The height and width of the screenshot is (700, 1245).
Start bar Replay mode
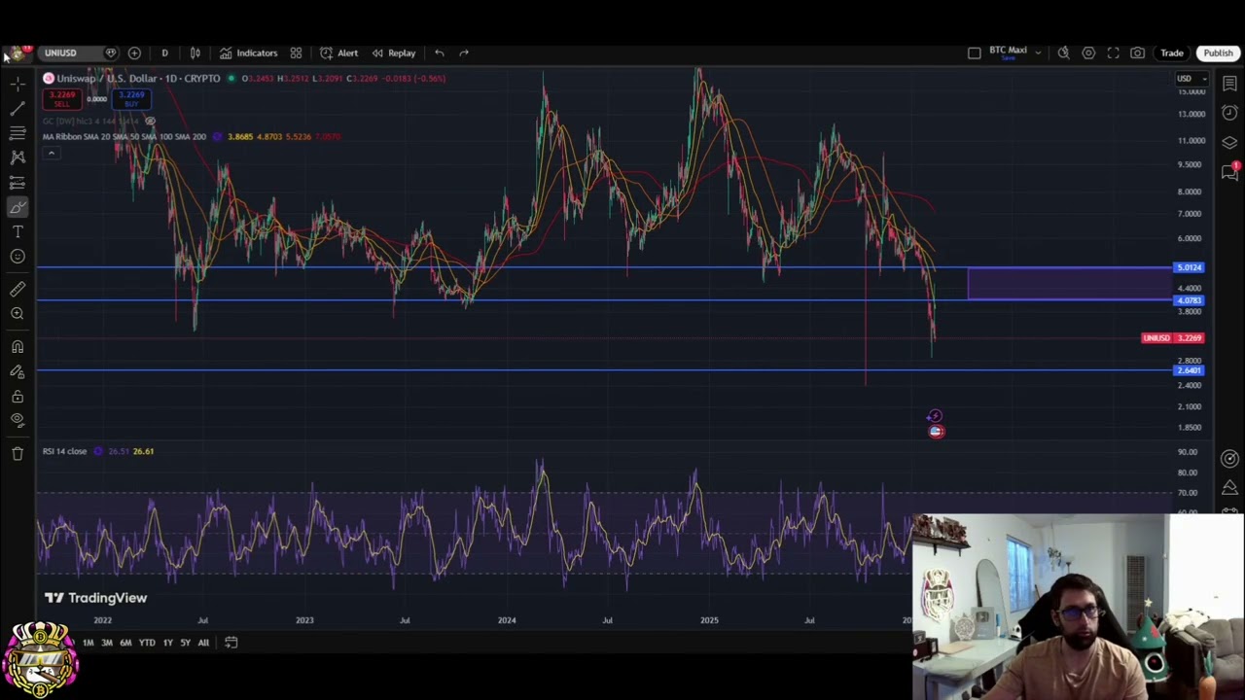tap(393, 53)
